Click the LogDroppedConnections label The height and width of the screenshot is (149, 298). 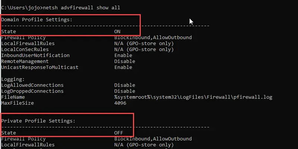click(x=32, y=91)
